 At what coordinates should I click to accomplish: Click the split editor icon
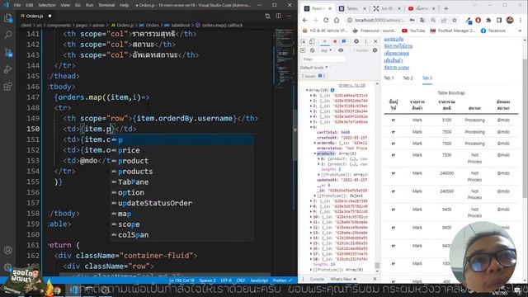tap(278, 16)
